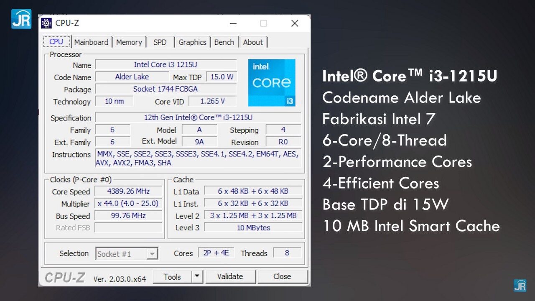Click the Intel Core i3 logo
This screenshot has height=301, width=535.
pos(271,83)
